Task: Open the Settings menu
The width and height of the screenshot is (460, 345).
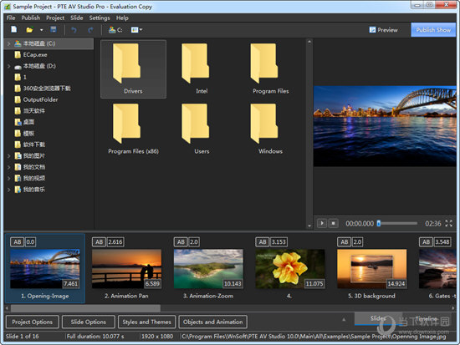Action: click(100, 18)
